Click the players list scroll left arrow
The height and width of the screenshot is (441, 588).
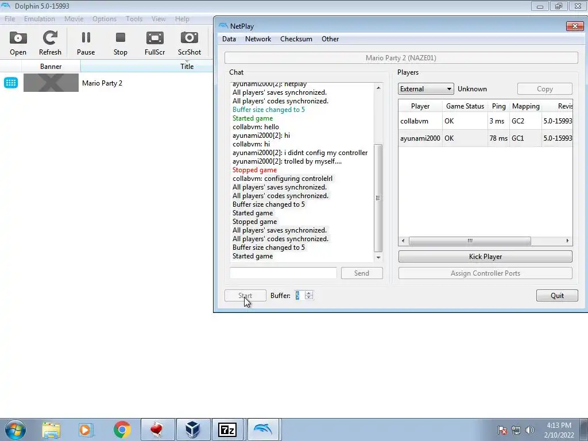pyautogui.click(x=403, y=241)
